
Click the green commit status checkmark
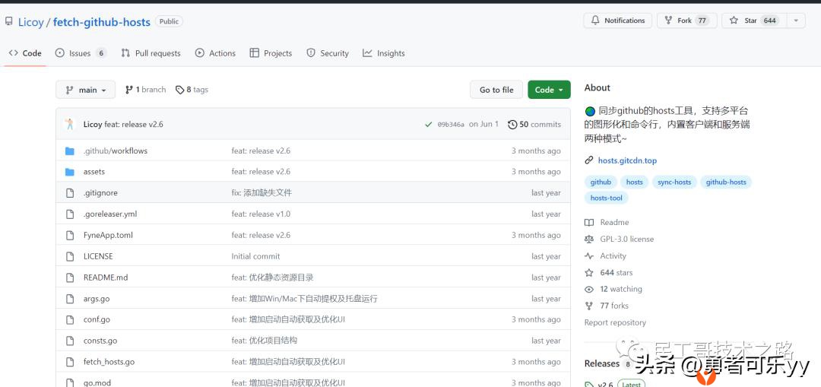click(429, 124)
